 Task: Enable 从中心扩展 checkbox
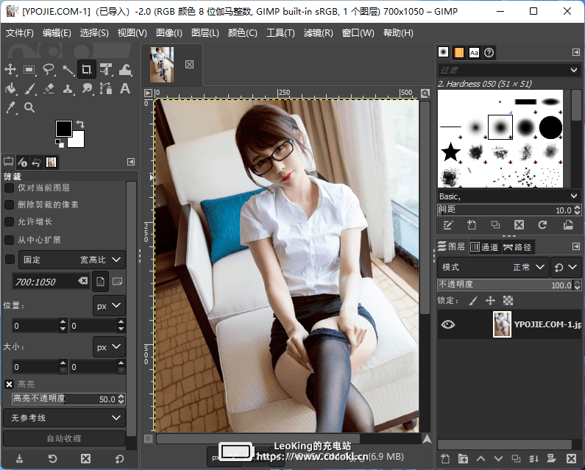[x=10, y=240]
